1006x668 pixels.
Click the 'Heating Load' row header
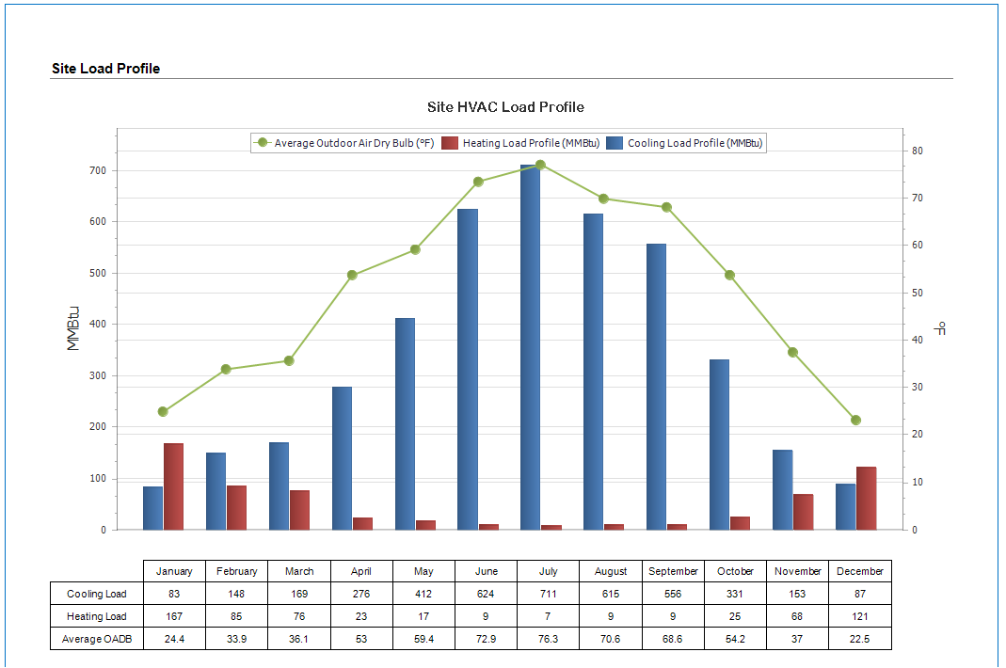coord(97,616)
